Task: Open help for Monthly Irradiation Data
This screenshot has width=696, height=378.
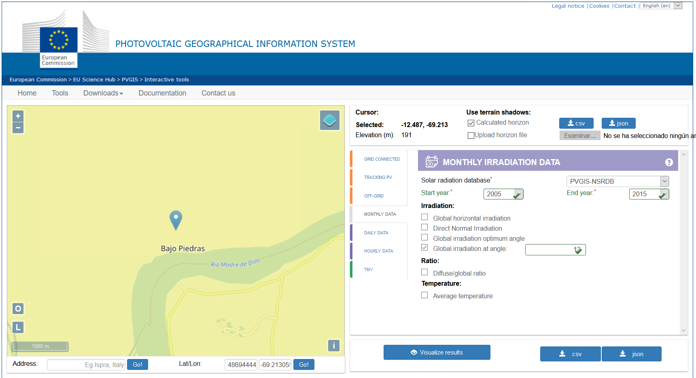Action: tap(669, 162)
